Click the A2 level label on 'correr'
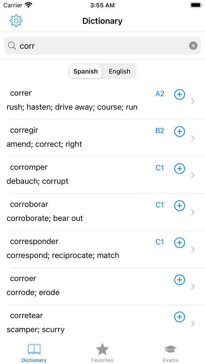 [x=160, y=94]
